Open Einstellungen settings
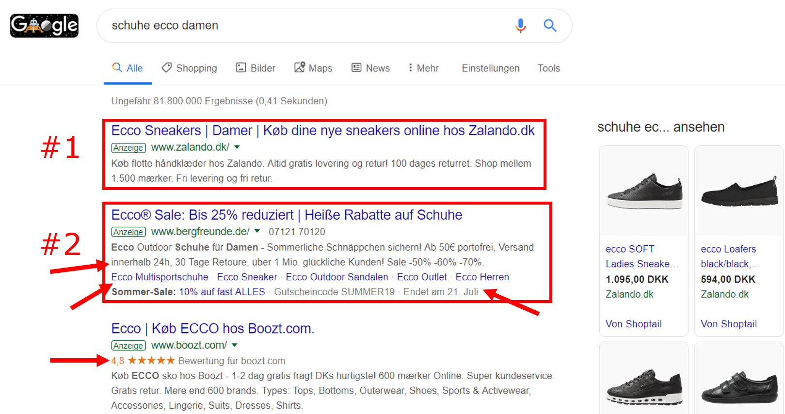Image resolution: width=785 pixels, height=414 pixels. click(490, 68)
